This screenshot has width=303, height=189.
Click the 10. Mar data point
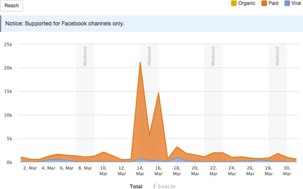click(104, 152)
